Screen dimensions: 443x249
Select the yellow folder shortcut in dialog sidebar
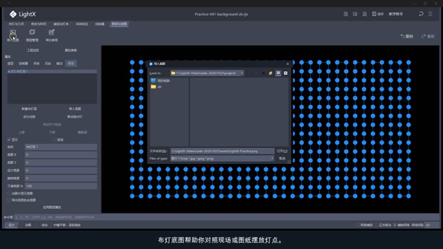156,86
